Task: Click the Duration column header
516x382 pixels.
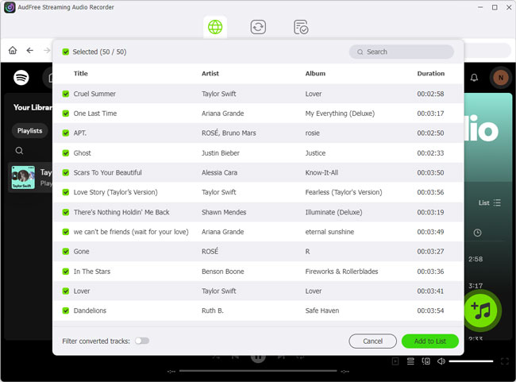Action: point(431,73)
